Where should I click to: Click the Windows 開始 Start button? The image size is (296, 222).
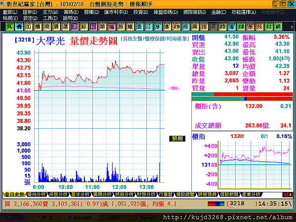click(14, 218)
